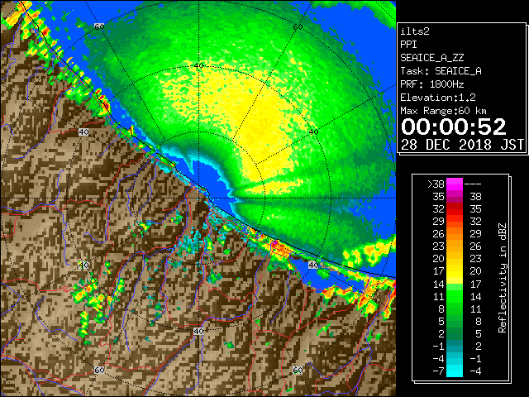Click the 60 range label in northeast corner

[298, 27]
